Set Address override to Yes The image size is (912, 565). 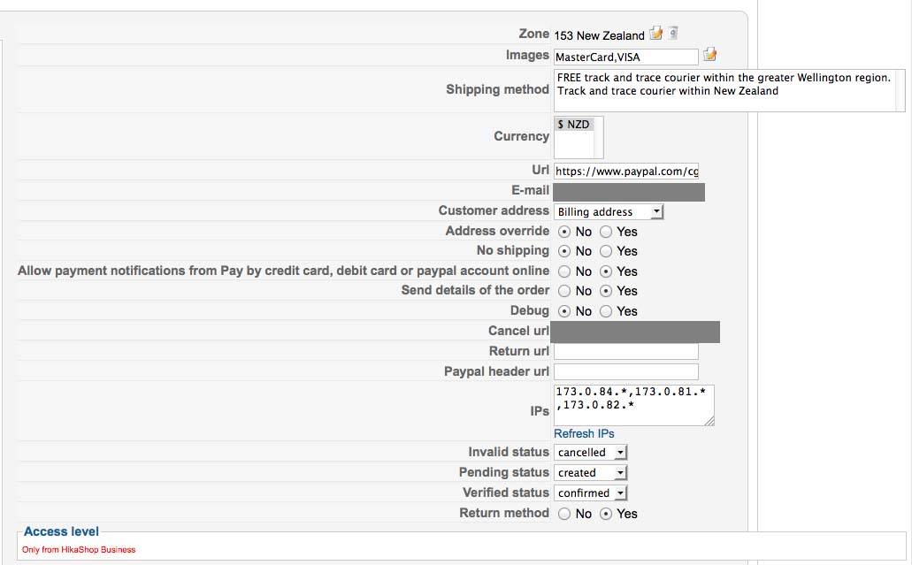click(x=606, y=232)
